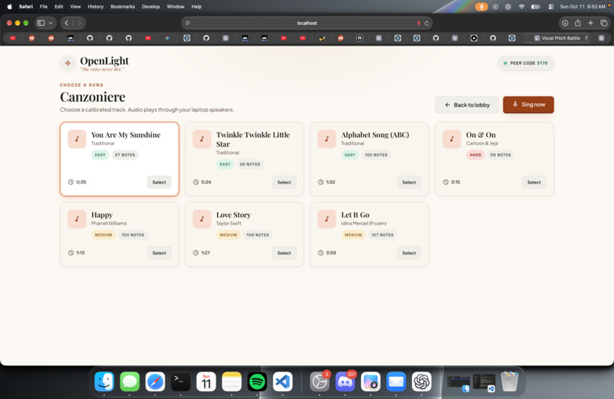Image resolution: width=614 pixels, height=399 pixels.
Task: Select the Love Story track
Action: coord(284,253)
